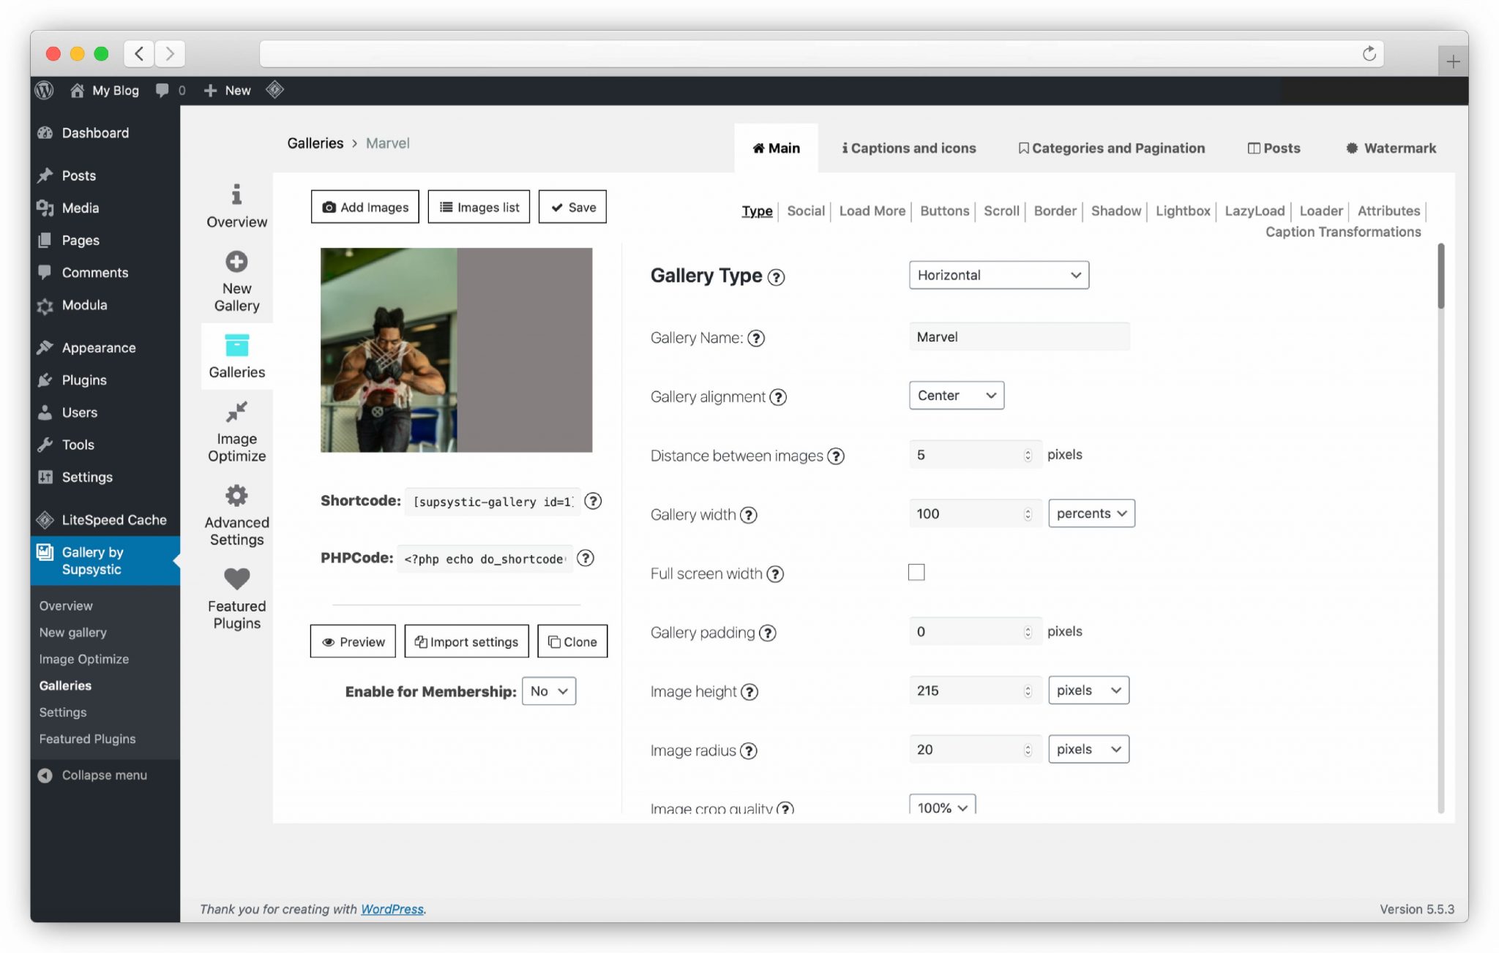Open Advanced Settings via the gear icon

(x=236, y=495)
